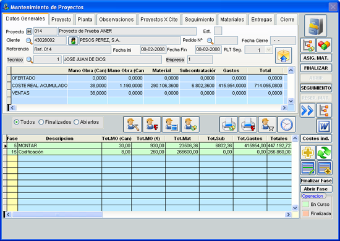The image size is (340, 241).
Task: Click the worker with shopping cart icon
Action: coord(267,125)
